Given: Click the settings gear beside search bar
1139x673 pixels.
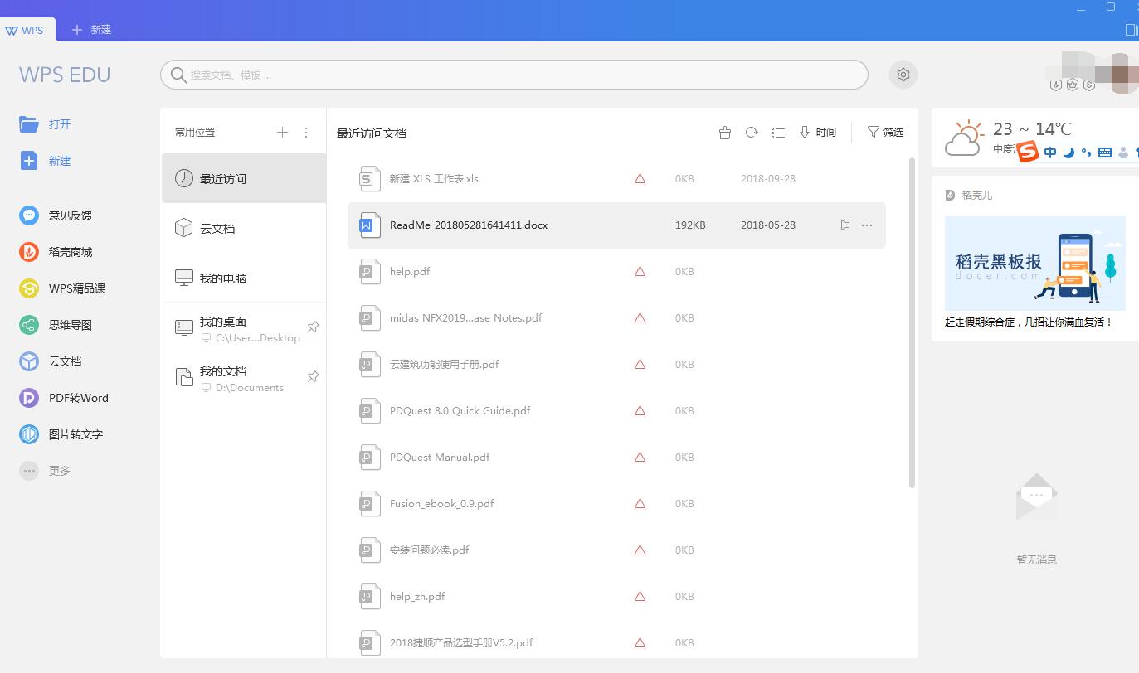Looking at the screenshot, I should click(903, 75).
